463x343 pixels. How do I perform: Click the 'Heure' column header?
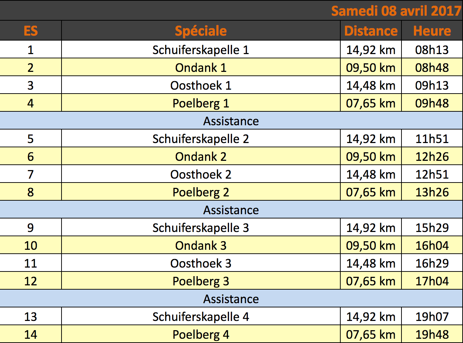pos(432,31)
